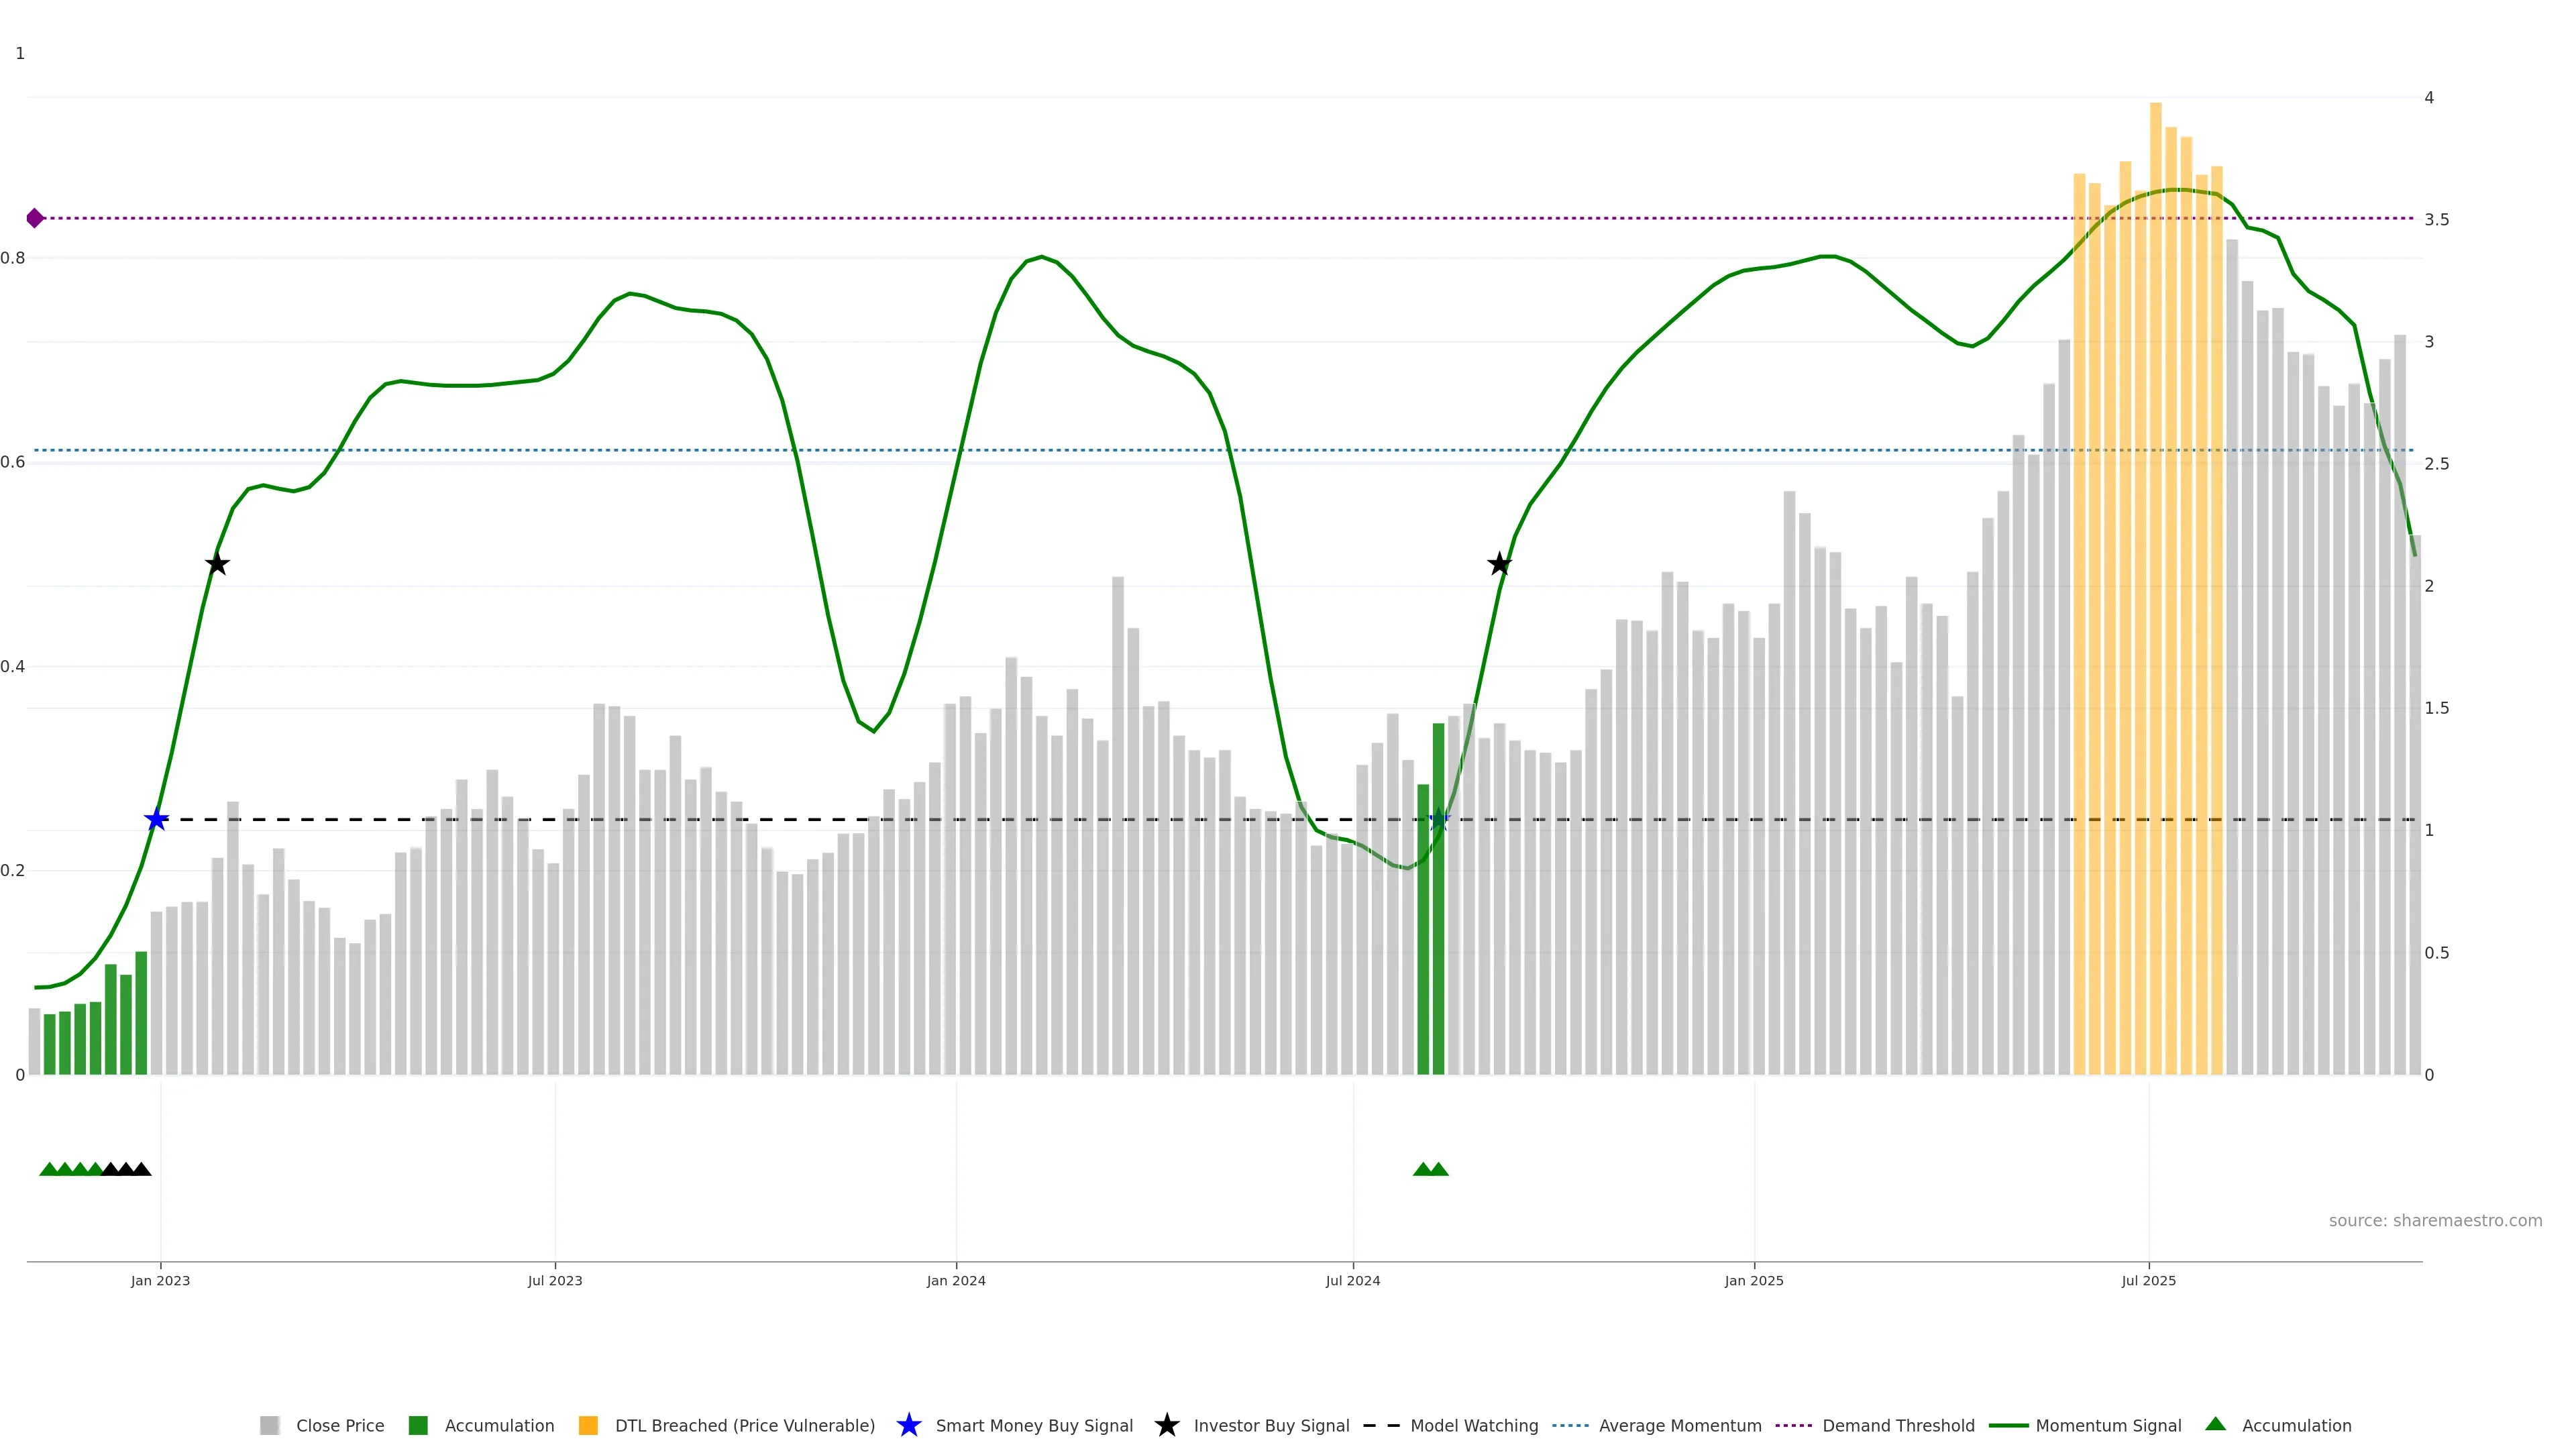
Task: Toggle the Close Price legend entry
Action: click(339, 1426)
